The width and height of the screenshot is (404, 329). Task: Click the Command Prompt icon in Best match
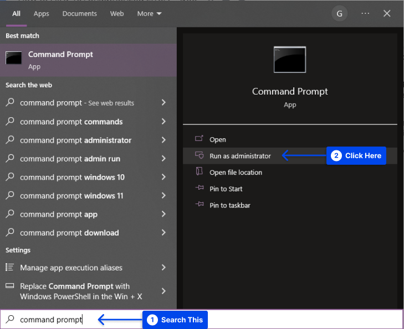pos(14,58)
